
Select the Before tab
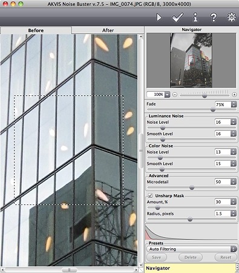[x=36, y=30]
